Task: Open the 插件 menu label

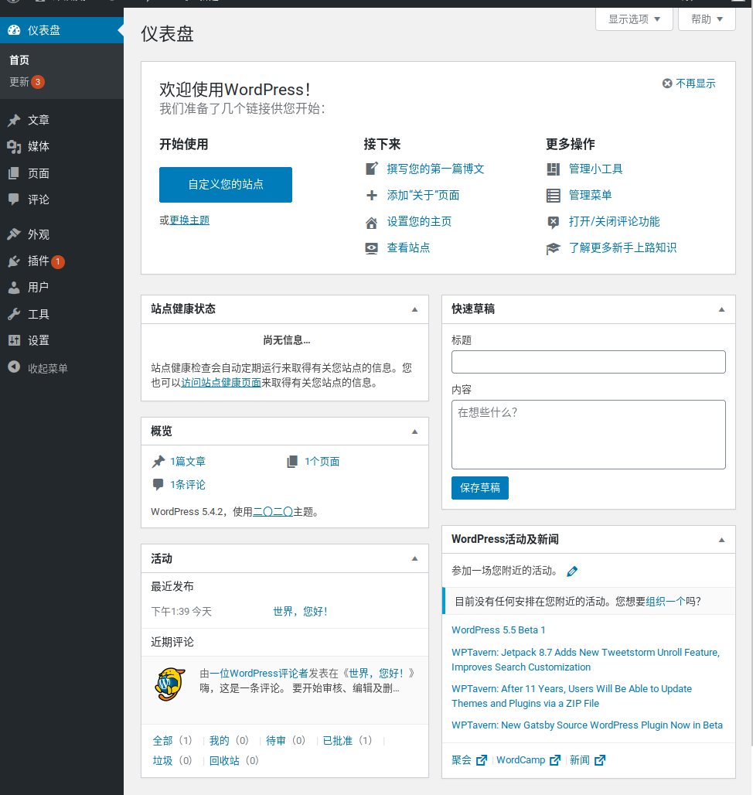Action: (x=39, y=261)
